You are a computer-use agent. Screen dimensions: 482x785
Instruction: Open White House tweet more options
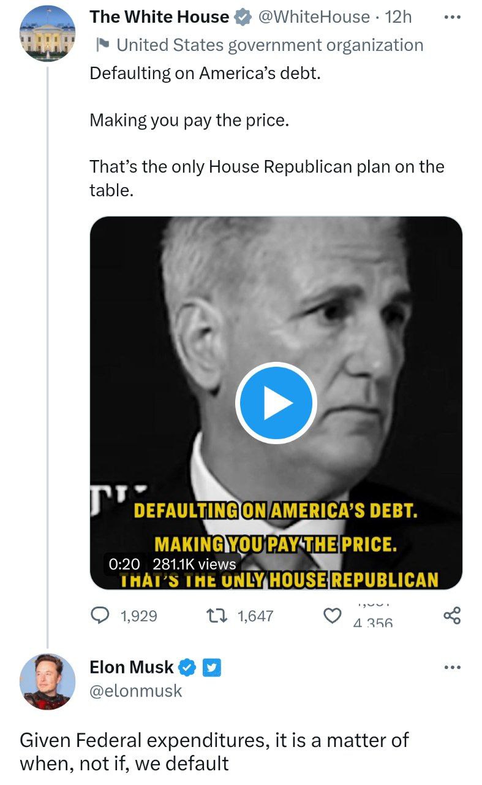point(451,17)
